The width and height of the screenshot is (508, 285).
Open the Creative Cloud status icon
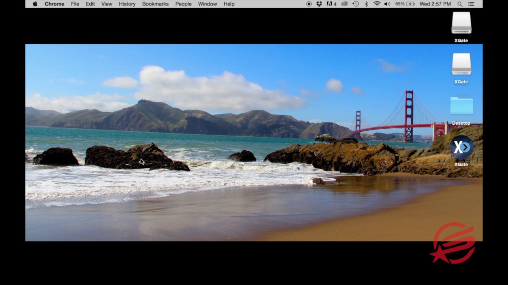344,4
